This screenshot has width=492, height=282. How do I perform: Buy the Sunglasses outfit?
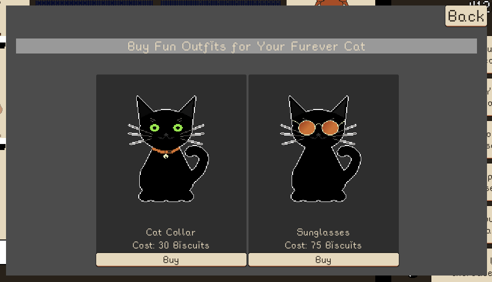[x=324, y=260]
